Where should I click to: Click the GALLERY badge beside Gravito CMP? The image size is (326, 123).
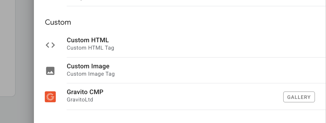point(299,97)
